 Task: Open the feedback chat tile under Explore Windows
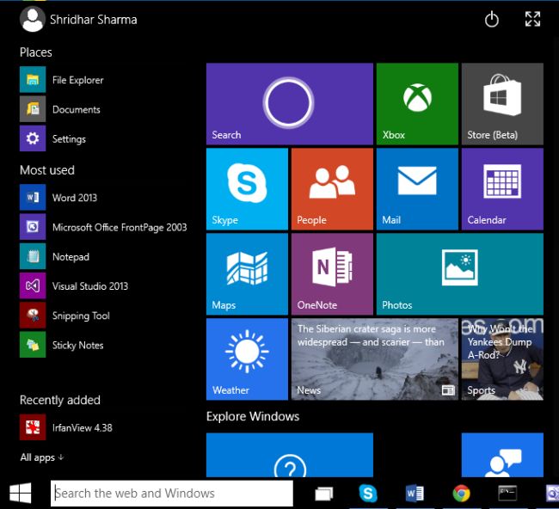coord(502,455)
